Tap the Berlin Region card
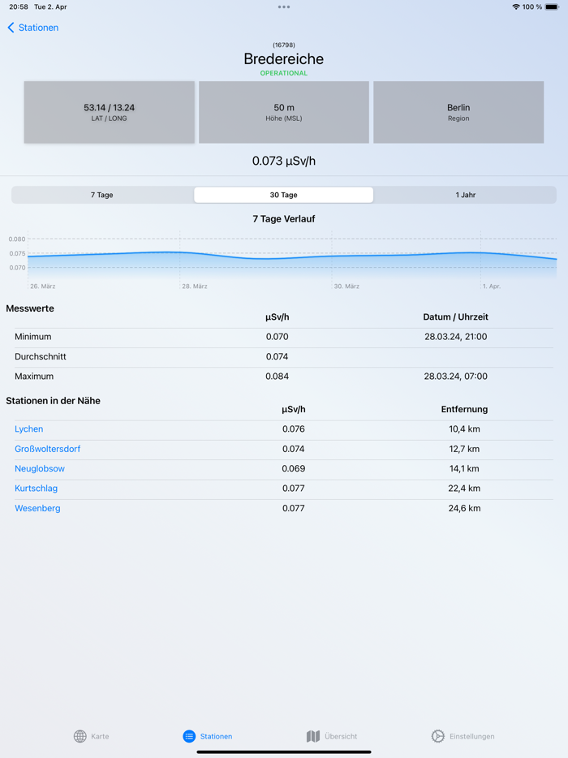This screenshot has width=568, height=758. click(458, 112)
